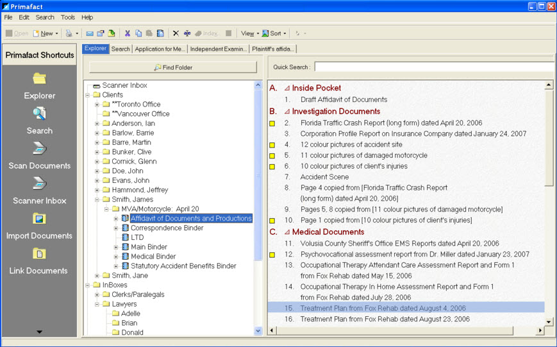Click the Explorer folder shortcut icon
This screenshot has height=347, width=557.
tap(40, 78)
